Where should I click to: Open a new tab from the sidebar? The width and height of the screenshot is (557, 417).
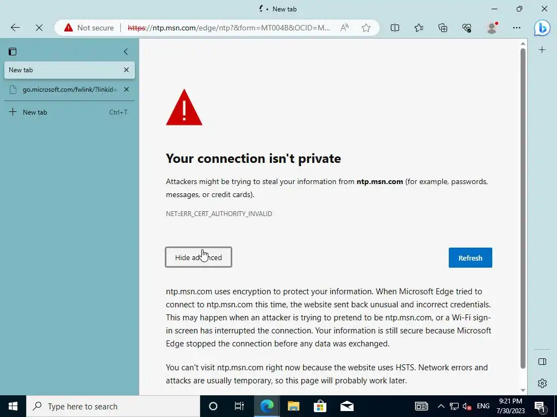point(70,112)
